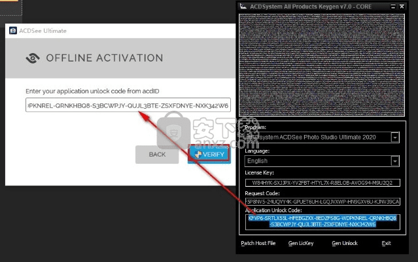
Task: Click the ACDSee Ultimate dialog title bar
Action: pyautogui.click(x=118, y=31)
